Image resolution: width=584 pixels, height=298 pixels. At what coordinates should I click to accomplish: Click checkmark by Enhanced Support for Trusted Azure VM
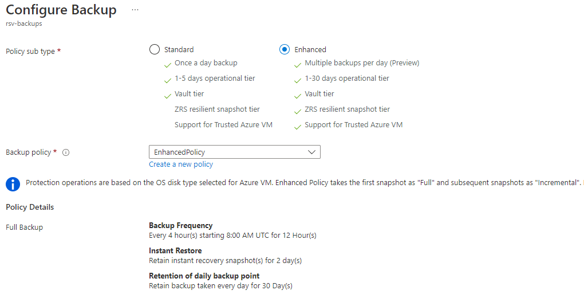[298, 126]
